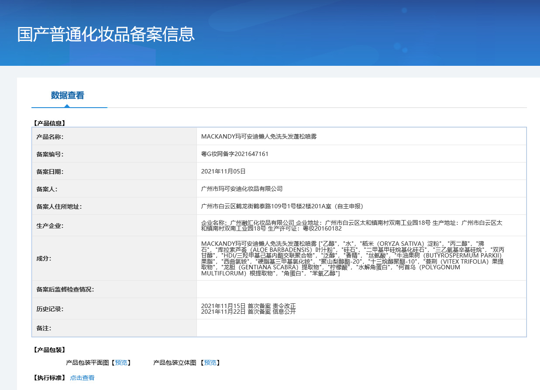Click the 历史记录 row label

pos(50,309)
